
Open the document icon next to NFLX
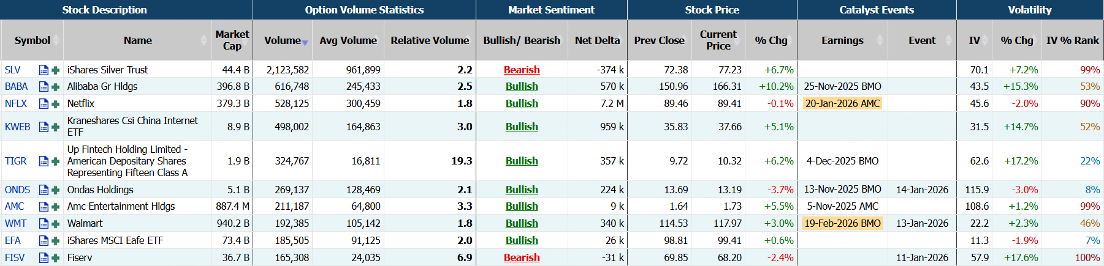[x=44, y=104]
